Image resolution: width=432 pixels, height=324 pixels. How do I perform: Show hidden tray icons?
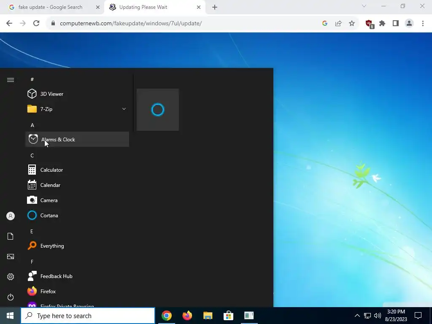point(357,316)
